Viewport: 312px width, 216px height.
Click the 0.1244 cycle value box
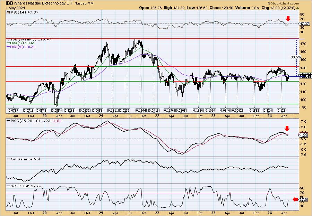tap(141, 110)
